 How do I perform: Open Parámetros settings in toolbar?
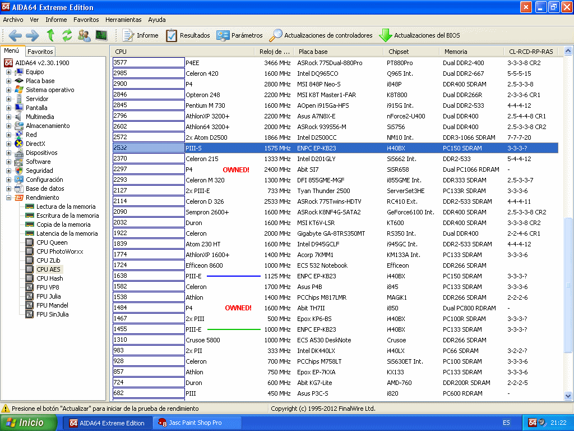(x=239, y=35)
